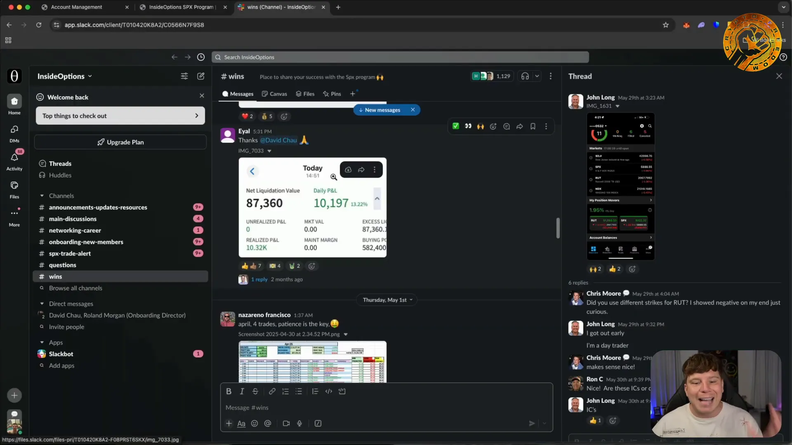
Task: Open Top things to check out
Action: coord(120,116)
